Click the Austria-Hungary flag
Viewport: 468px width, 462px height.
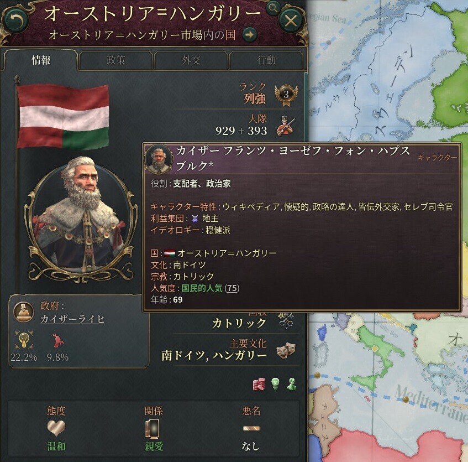[63, 117]
